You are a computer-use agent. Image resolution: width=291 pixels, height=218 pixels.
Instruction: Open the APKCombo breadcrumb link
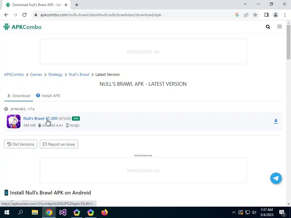14,75
